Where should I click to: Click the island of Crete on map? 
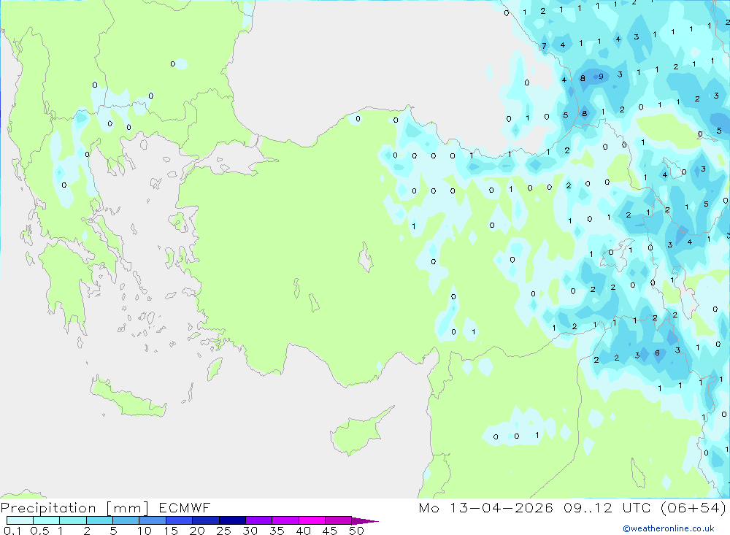[126, 397]
